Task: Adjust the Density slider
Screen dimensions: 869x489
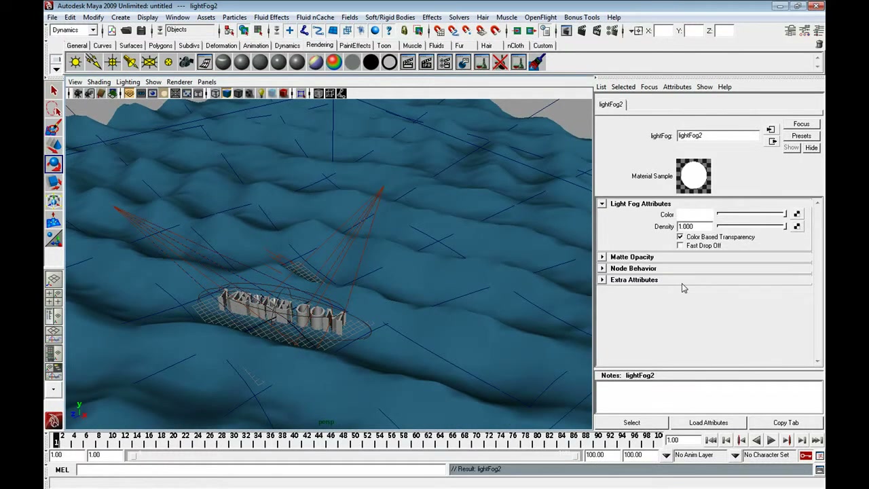Action: pos(752,226)
